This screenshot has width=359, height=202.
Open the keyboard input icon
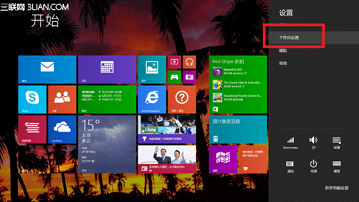337,166
